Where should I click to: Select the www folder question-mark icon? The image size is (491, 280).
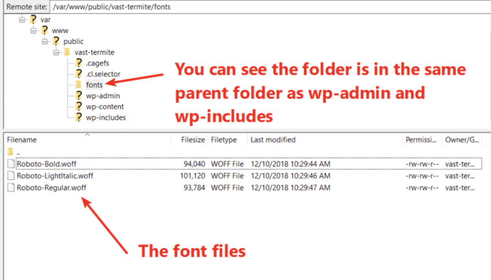[x=45, y=30]
